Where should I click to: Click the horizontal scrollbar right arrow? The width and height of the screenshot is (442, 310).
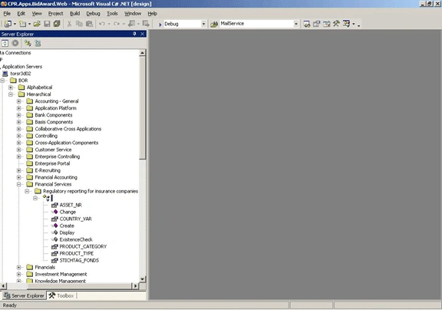coord(135,286)
